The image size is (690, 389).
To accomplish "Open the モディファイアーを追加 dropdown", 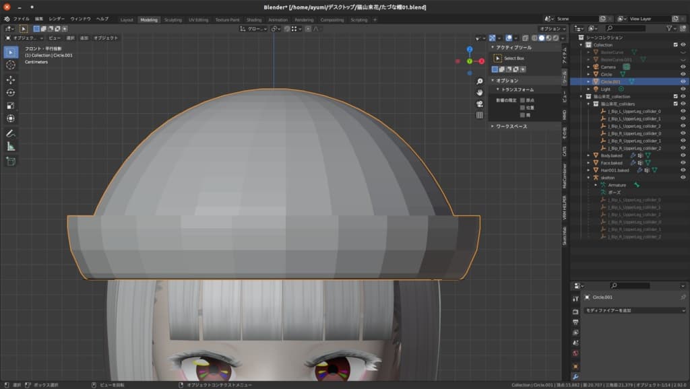I will pyautogui.click(x=635, y=310).
